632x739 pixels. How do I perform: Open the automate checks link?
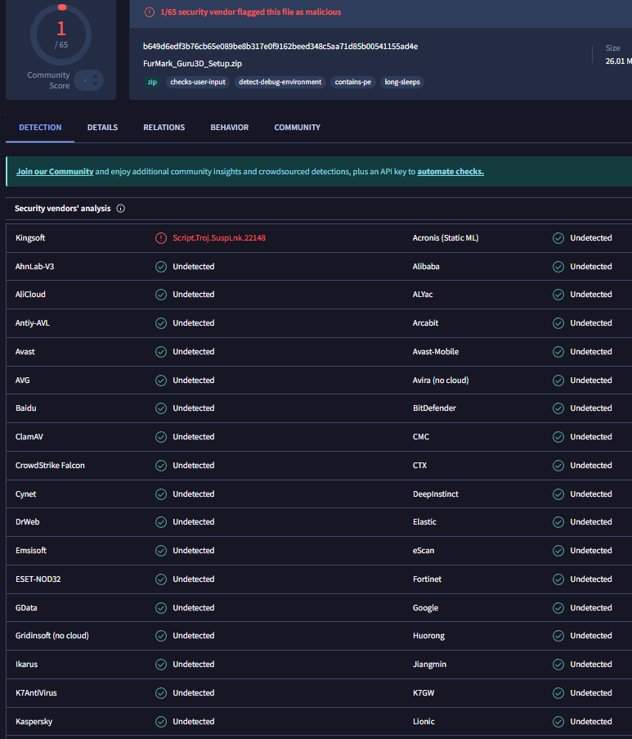coord(450,172)
